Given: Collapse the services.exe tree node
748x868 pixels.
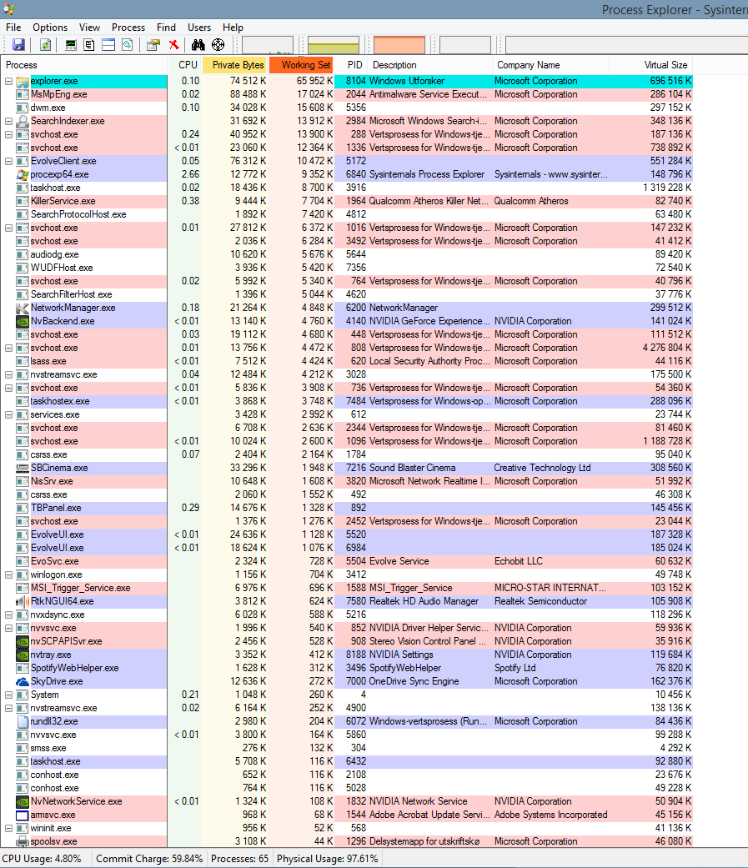Looking at the screenshot, I should (9, 414).
